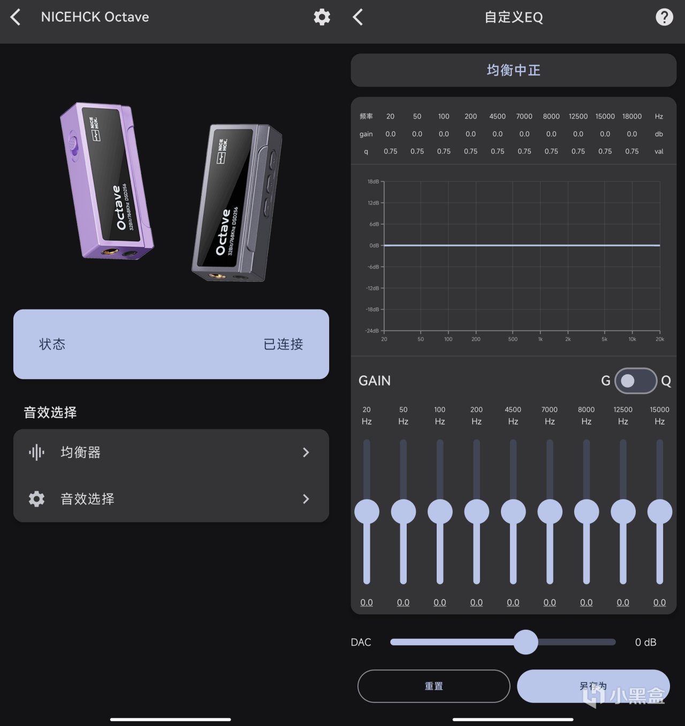
Task: Expand the 音效选择 row chevron
Action: pyautogui.click(x=306, y=499)
